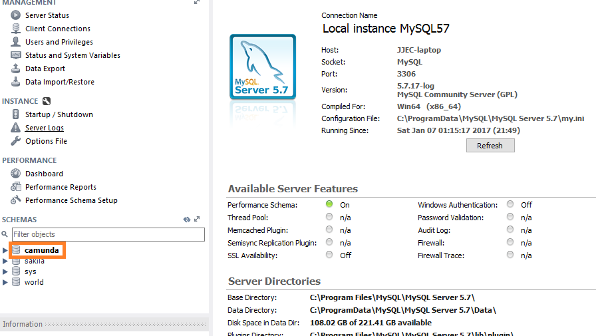Open Startup / Shutdown

[x=59, y=114]
